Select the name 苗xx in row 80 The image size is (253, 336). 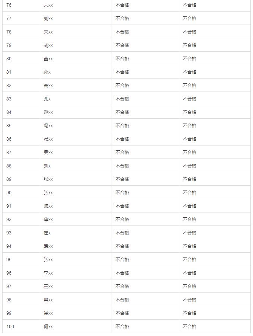48,59
